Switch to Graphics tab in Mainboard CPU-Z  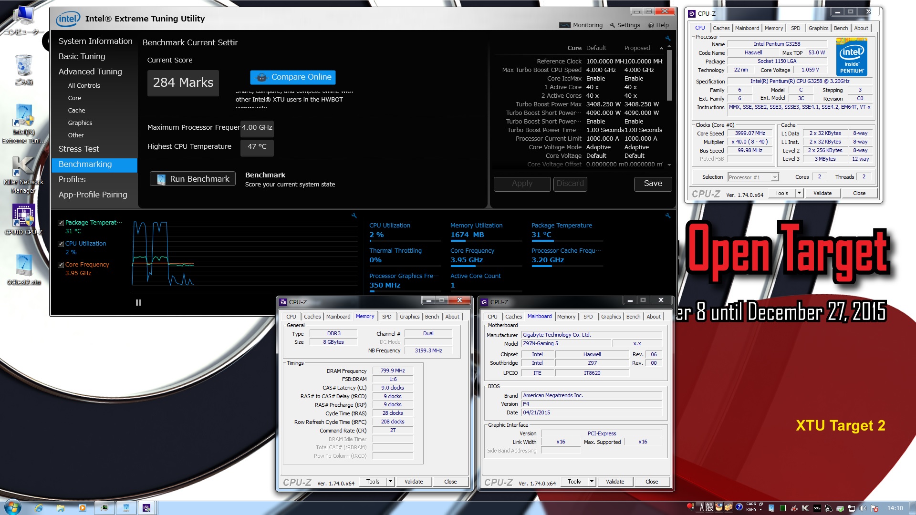(611, 317)
